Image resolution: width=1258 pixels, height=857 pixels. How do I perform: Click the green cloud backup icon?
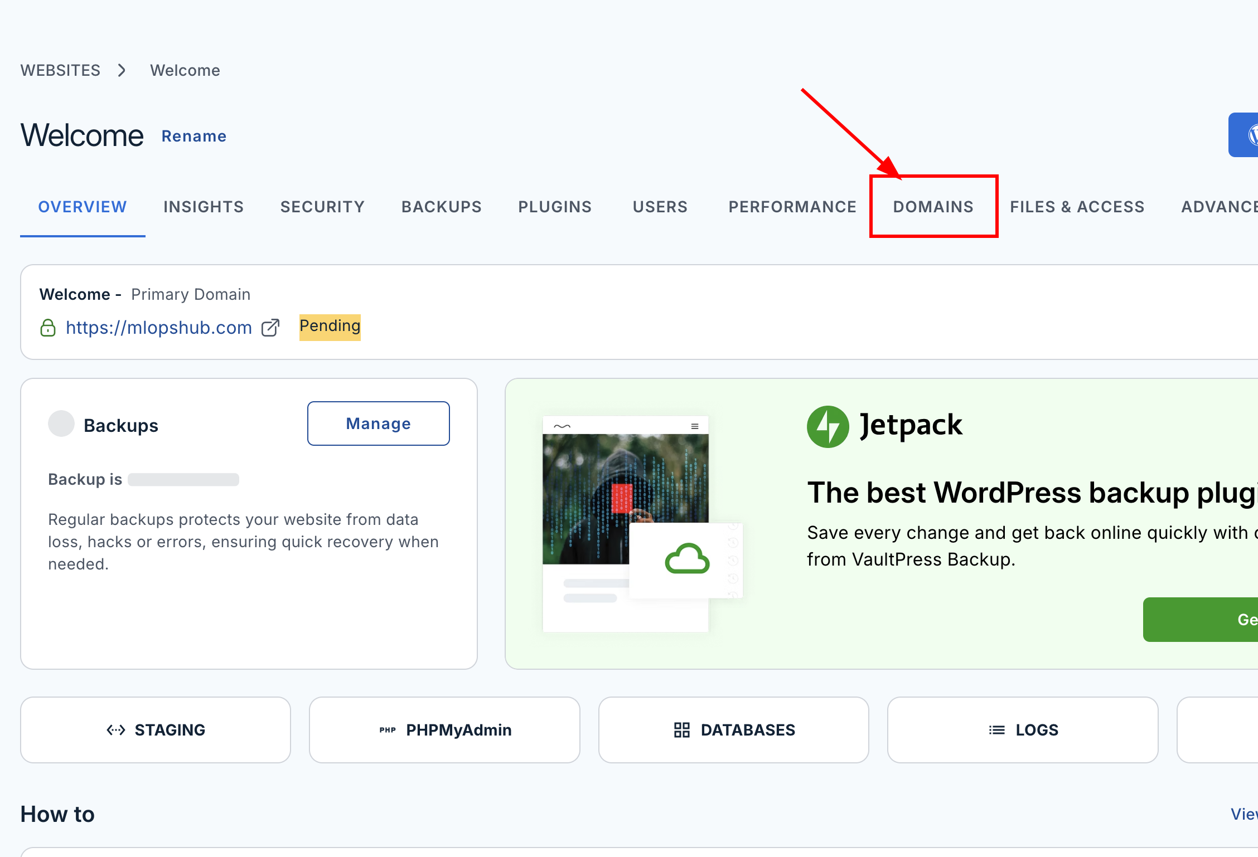point(687,558)
